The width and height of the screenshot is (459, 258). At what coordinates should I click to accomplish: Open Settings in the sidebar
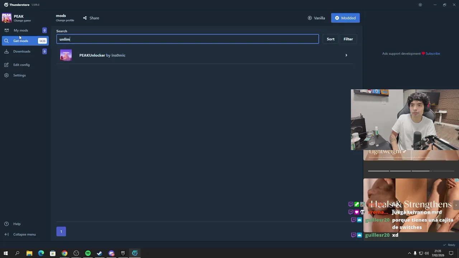19,75
